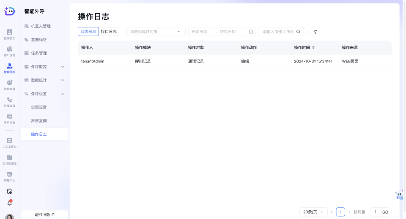The image size is (406, 219).
Task: Open 任务管理 in the menu
Action: click(44, 53)
